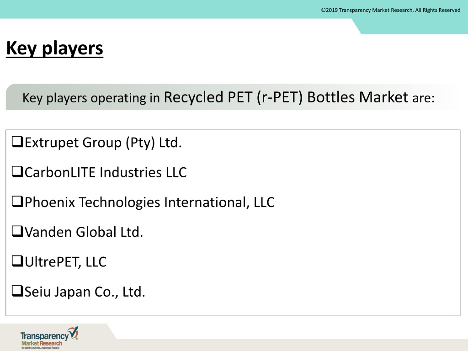The width and height of the screenshot is (468, 351).
Task: Click the square bullet beside Phoenix Technologies
Action: point(17,202)
